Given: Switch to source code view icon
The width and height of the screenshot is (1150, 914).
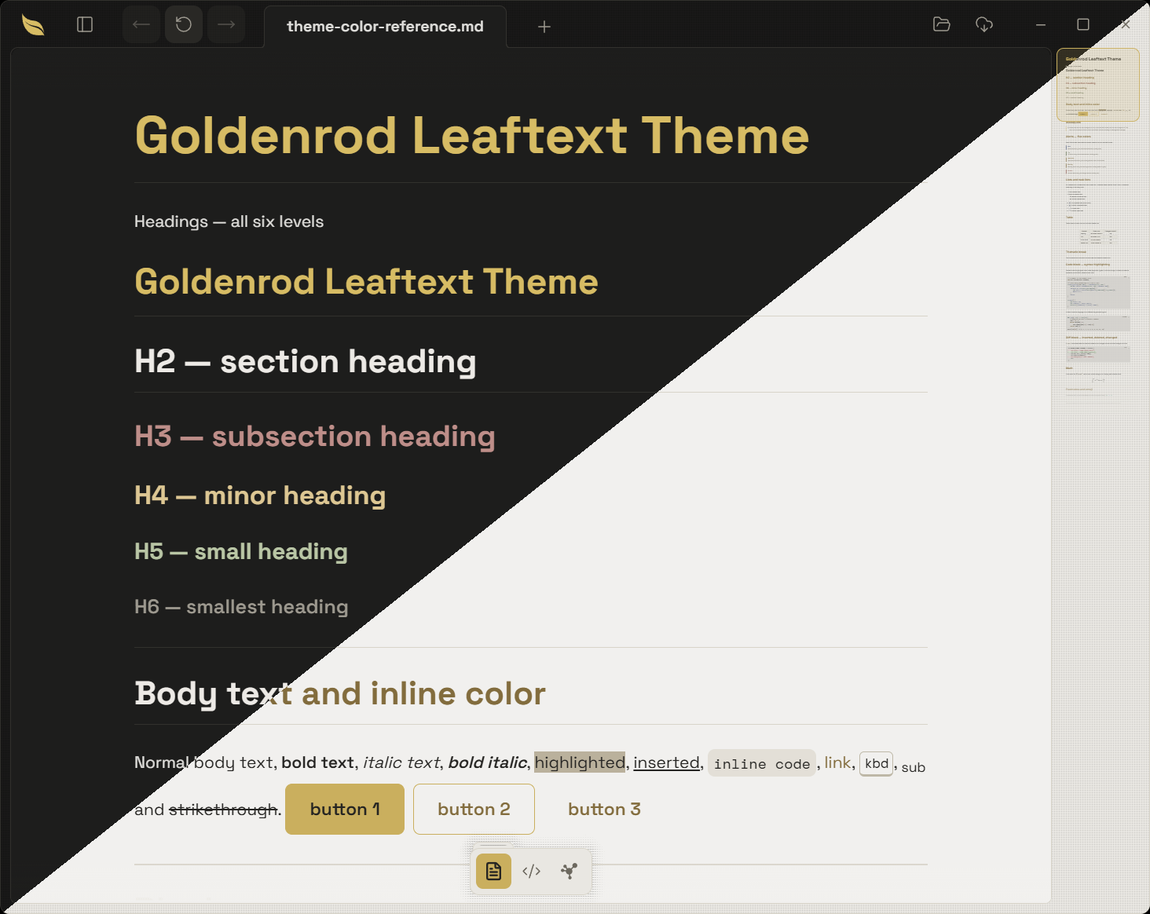Looking at the screenshot, I should click(x=532, y=871).
